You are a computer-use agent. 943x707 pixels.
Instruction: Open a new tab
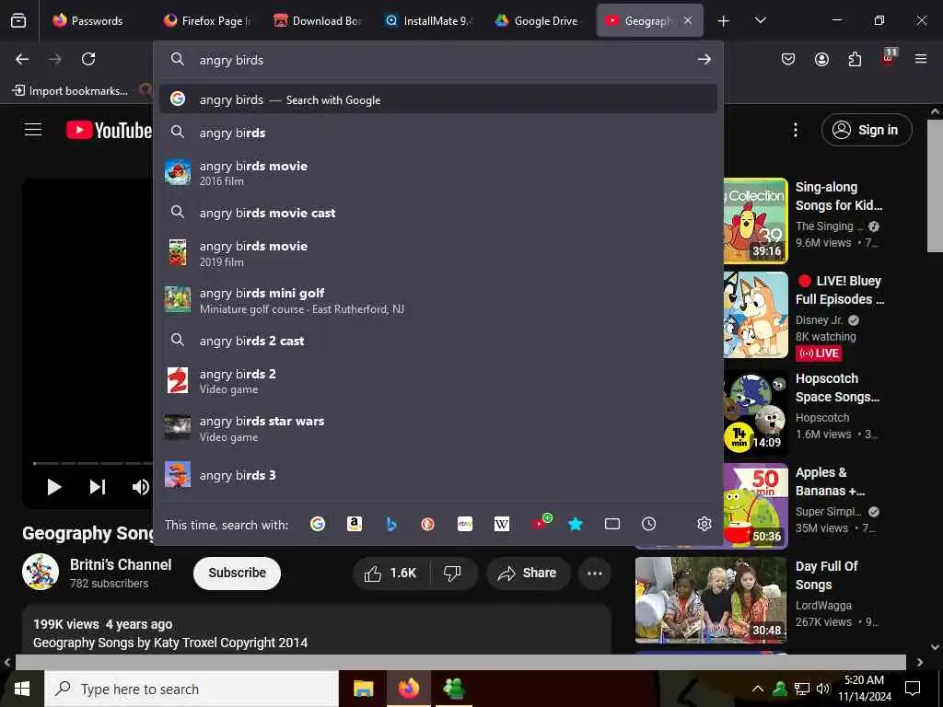click(724, 21)
